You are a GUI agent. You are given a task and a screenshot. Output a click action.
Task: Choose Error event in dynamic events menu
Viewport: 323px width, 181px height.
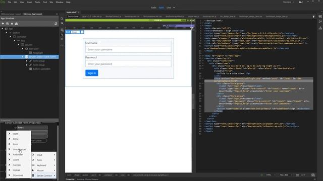[19, 144]
